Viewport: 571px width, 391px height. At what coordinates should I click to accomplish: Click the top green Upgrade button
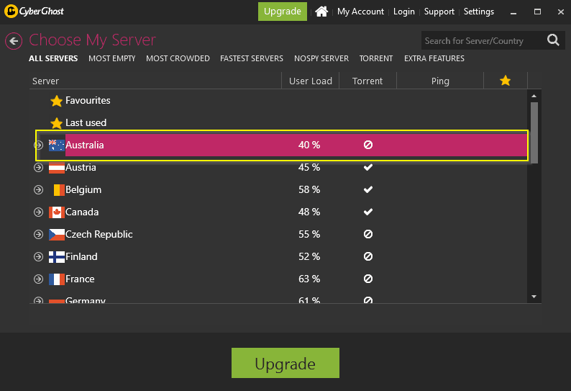tap(283, 12)
